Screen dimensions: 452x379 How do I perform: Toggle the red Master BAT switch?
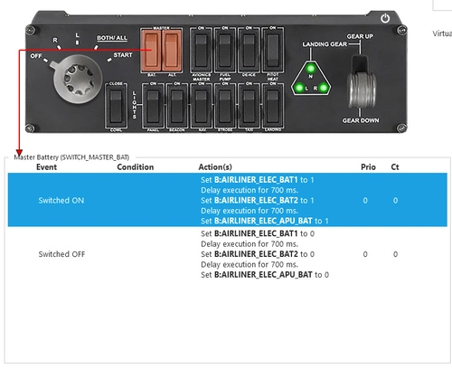click(x=151, y=51)
